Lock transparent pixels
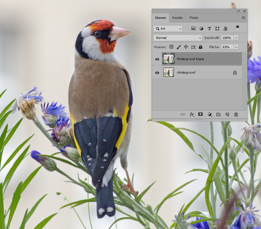The height and width of the screenshot is (229, 261). [172, 47]
